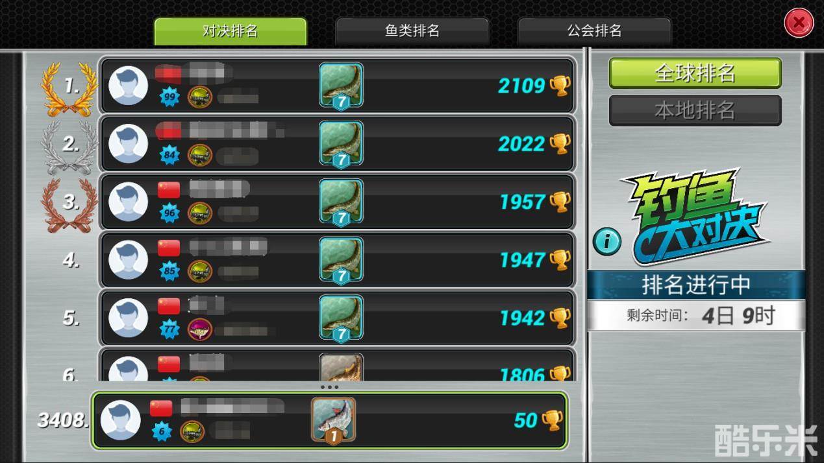This screenshot has height=463, width=824.
Task: Expand list via three dots separator
Action: (x=330, y=387)
